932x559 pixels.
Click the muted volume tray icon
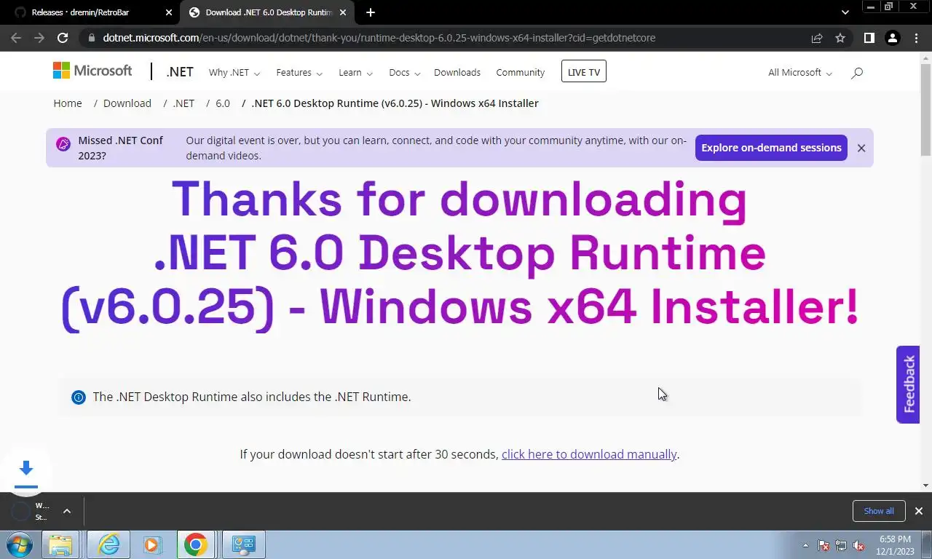click(x=858, y=545)
